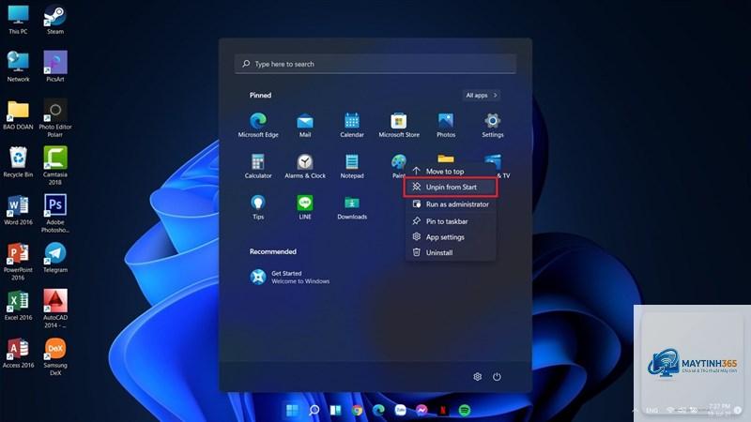The height and width of the screenshot is (422, 751).
Task: Open Calculator from pinned apps
Action: pos(257,166)
